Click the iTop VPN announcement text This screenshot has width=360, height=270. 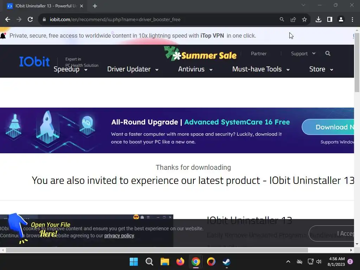[133, 36]
